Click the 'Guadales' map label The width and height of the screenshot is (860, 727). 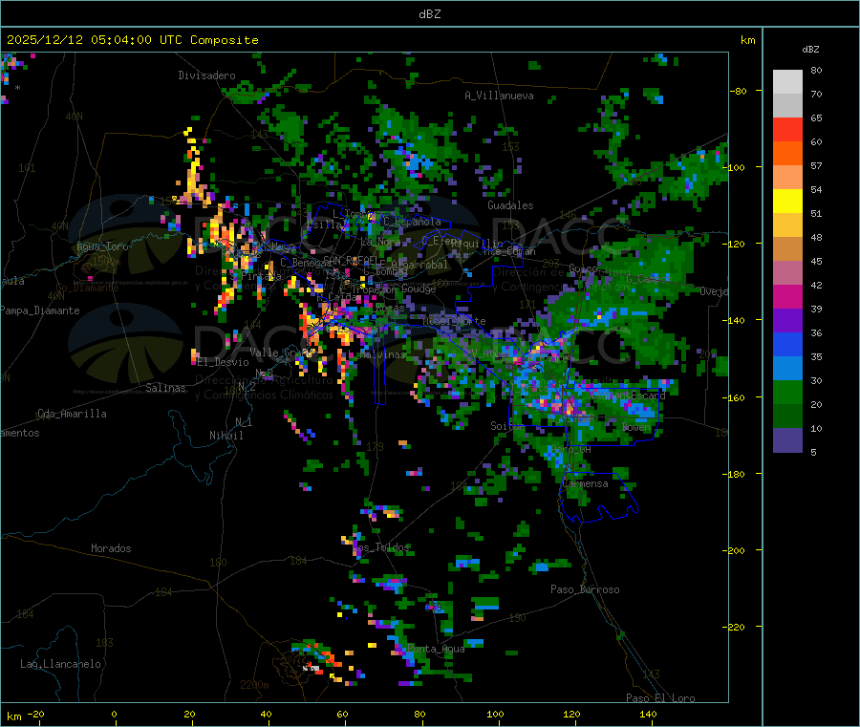click(510, 205)
